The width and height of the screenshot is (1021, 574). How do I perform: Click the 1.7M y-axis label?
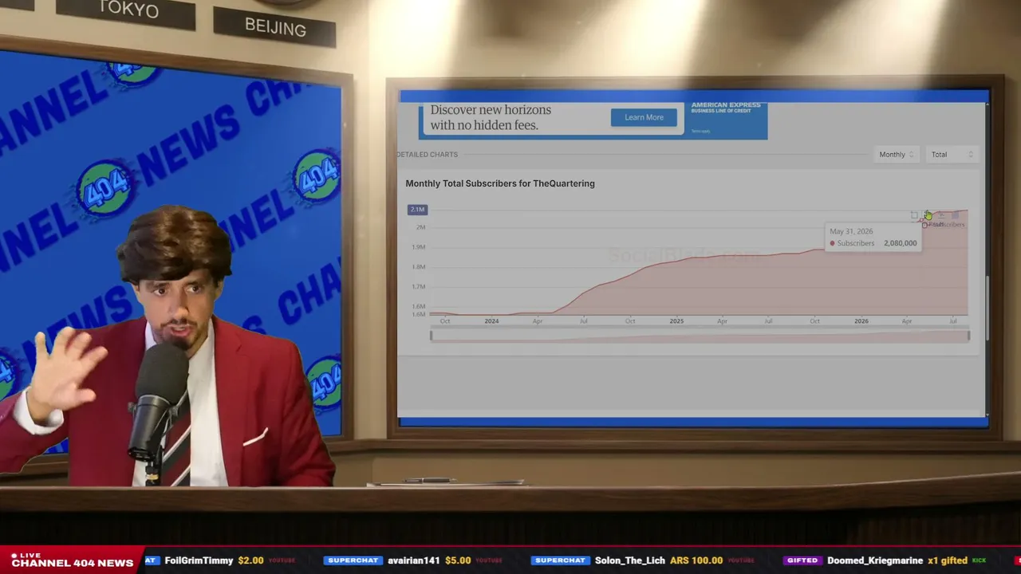click(x=419, y=286)
